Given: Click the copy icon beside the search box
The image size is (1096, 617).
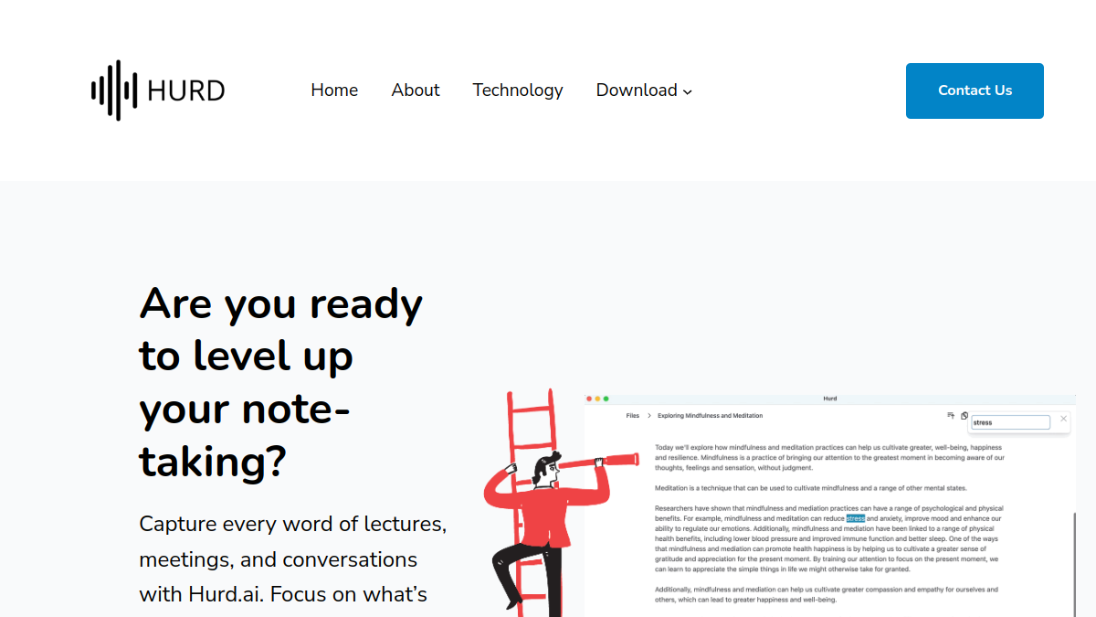Looking at the screenshot, I should click(x=964, y=415).
